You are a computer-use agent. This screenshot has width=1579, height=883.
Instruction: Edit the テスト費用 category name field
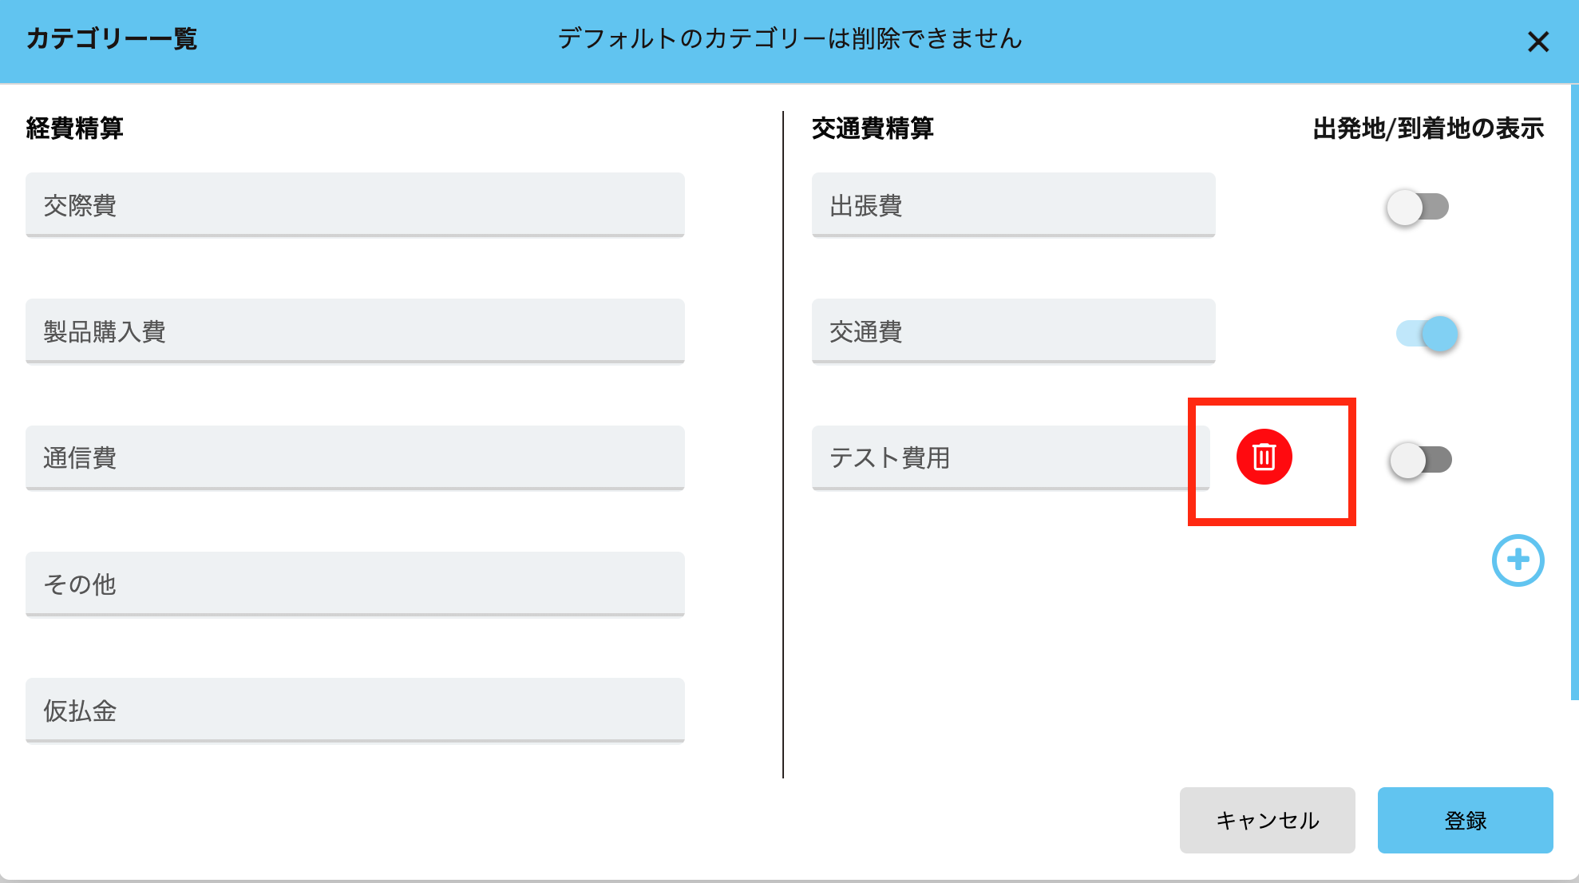point(1010,457)
